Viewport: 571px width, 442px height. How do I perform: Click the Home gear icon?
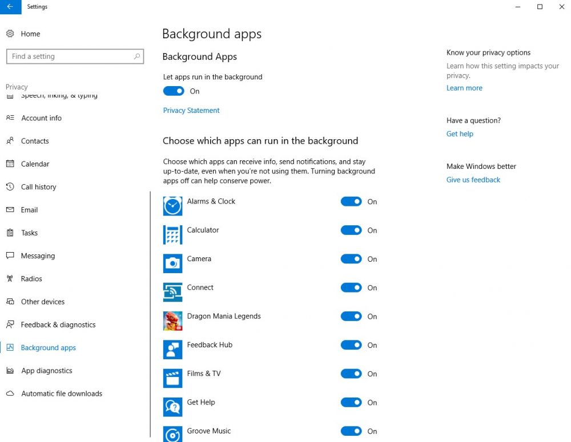[x=10, y=34]
